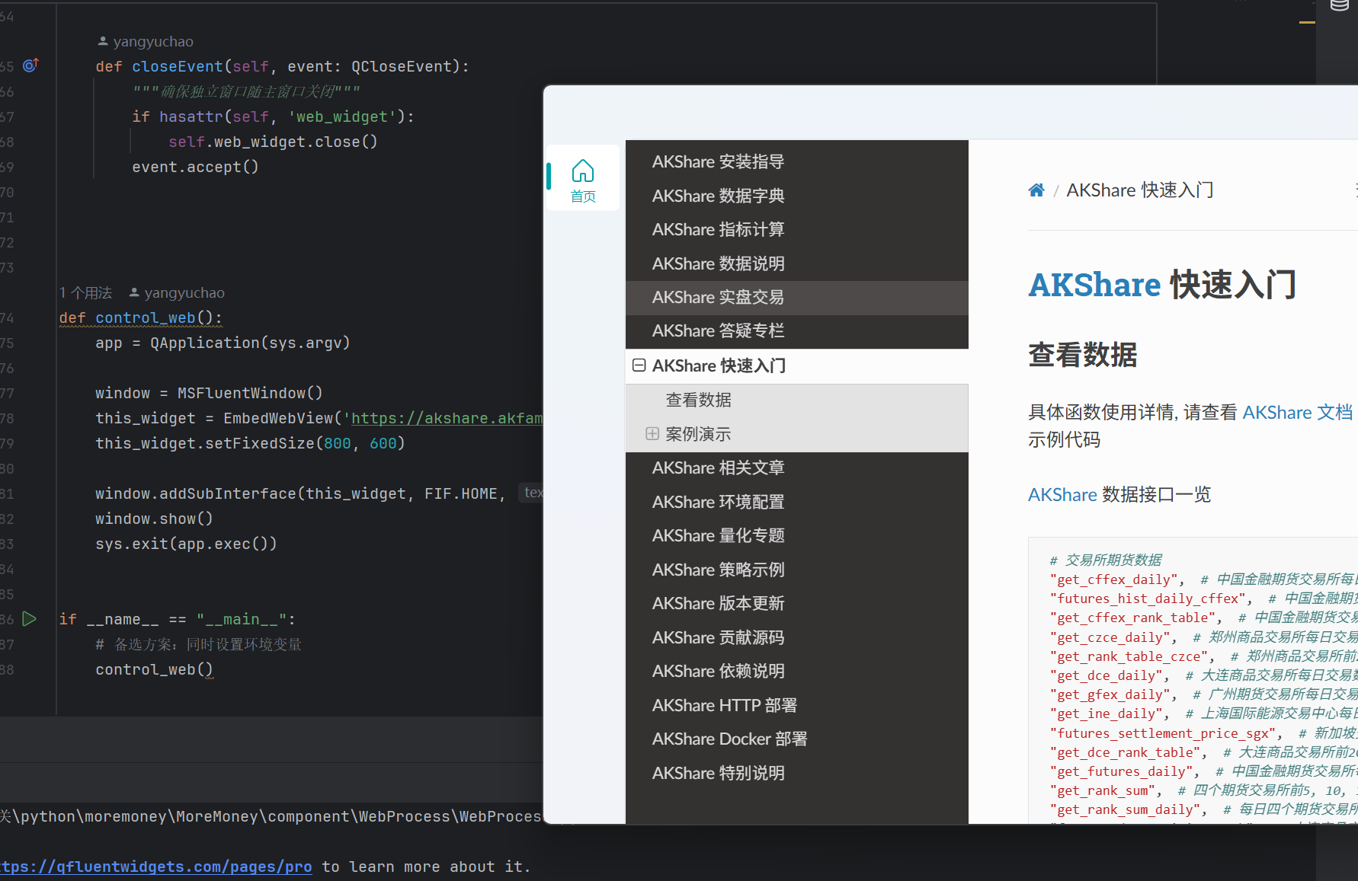This screenshot has width=1358, height=881.
Task: Open the database tool window icon
Action: [x=1339, y=6]
